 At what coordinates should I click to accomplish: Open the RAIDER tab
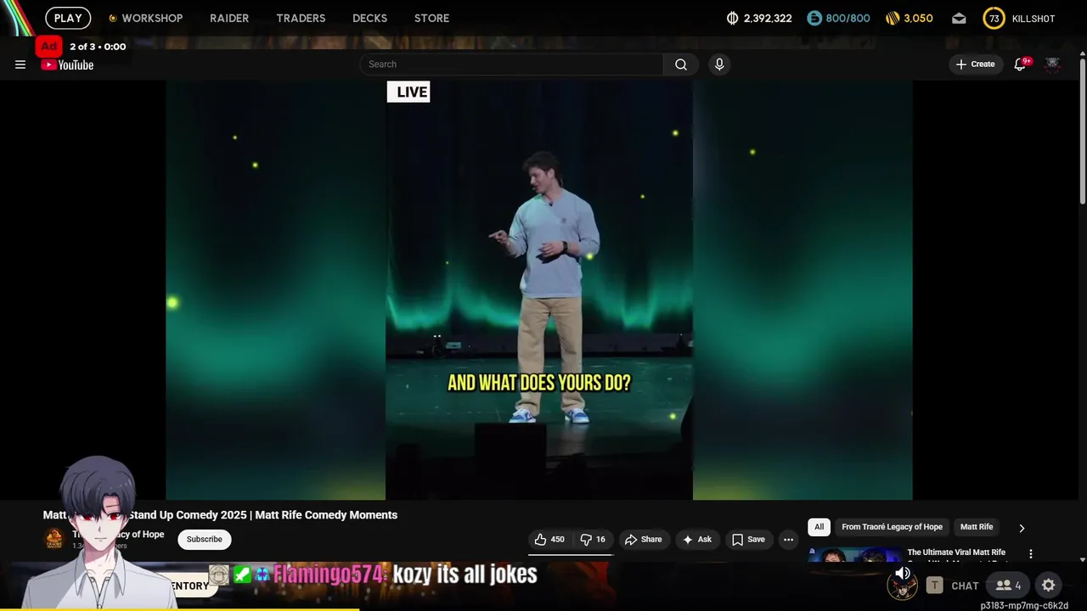[229, 19]
